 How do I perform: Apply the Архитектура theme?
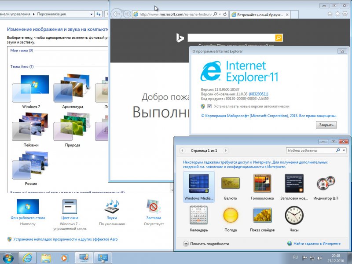coord(73,92)
